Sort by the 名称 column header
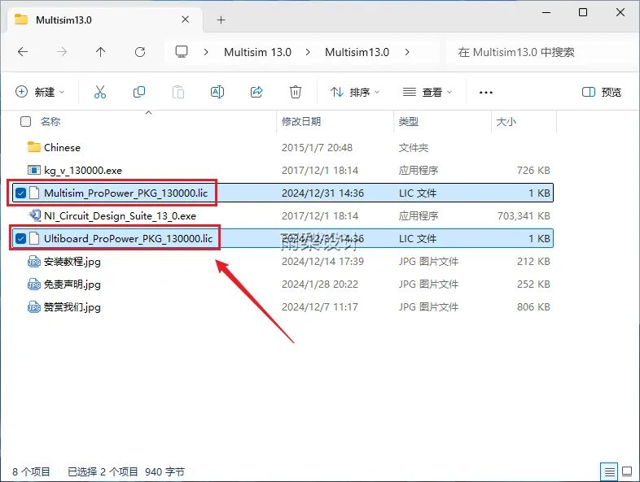 coord(50,121)
